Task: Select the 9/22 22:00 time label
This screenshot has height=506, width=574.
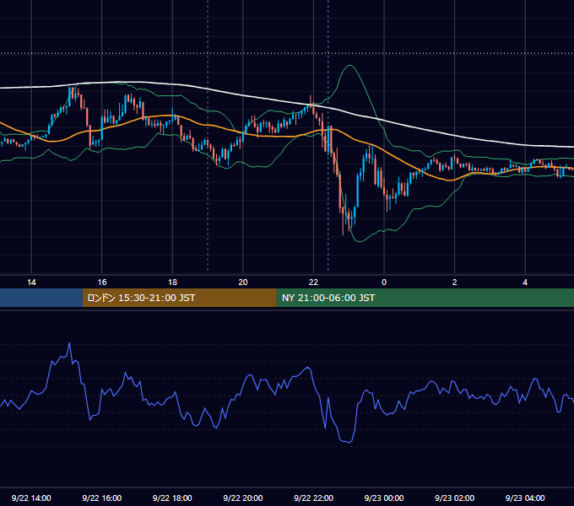Action: (313, 498)
